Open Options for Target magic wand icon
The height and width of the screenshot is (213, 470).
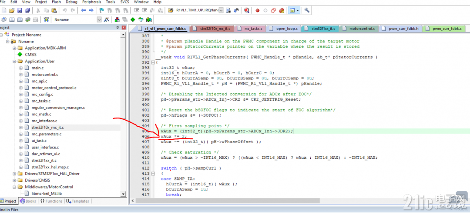(x=107, y=20)
